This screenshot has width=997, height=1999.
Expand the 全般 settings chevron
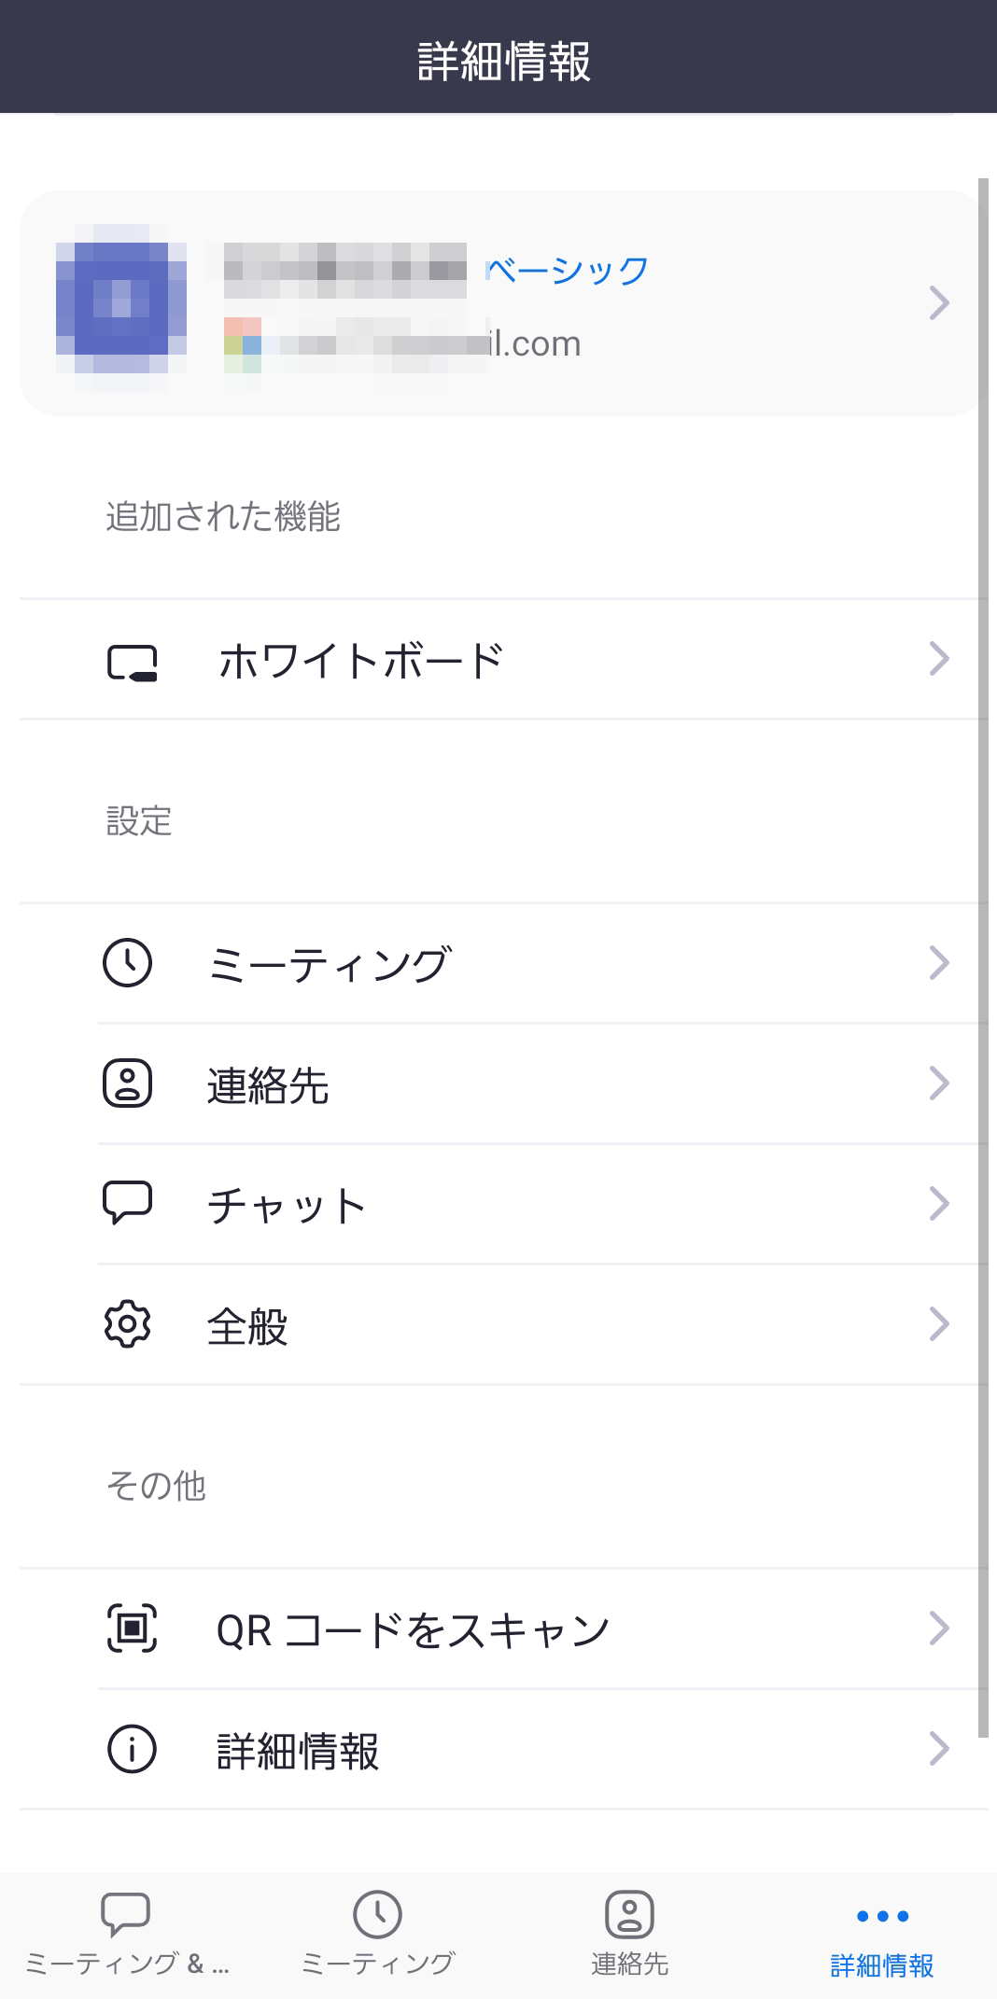pos(939,1324)
